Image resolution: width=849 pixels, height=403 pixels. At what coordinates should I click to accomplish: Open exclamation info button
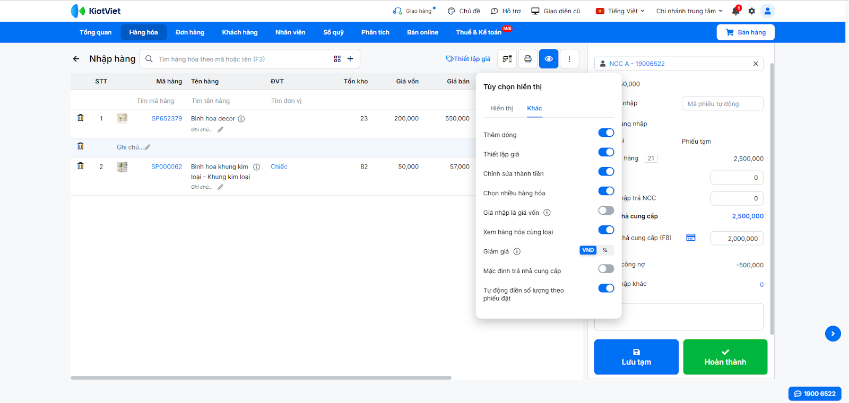[569, 59]
